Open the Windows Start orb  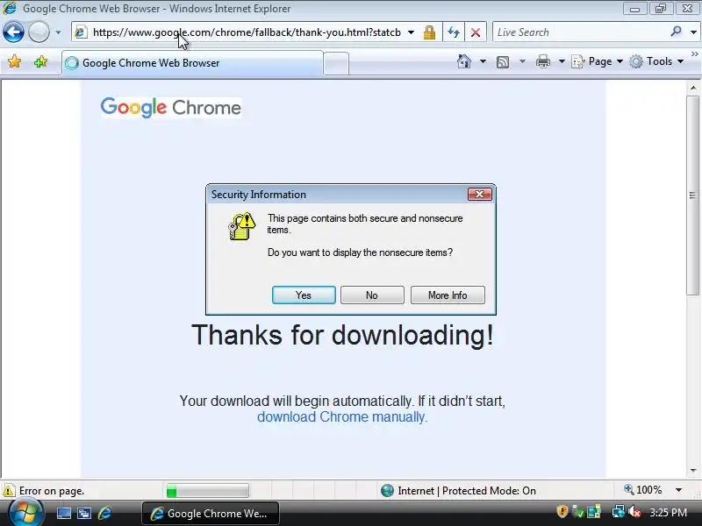(x=26, y=513)
